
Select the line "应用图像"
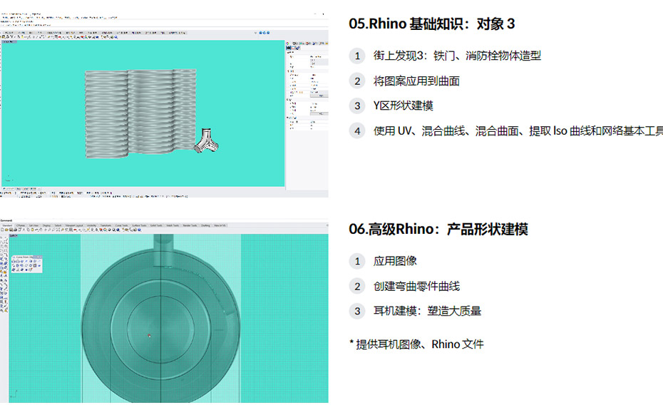tap(395, 261)
